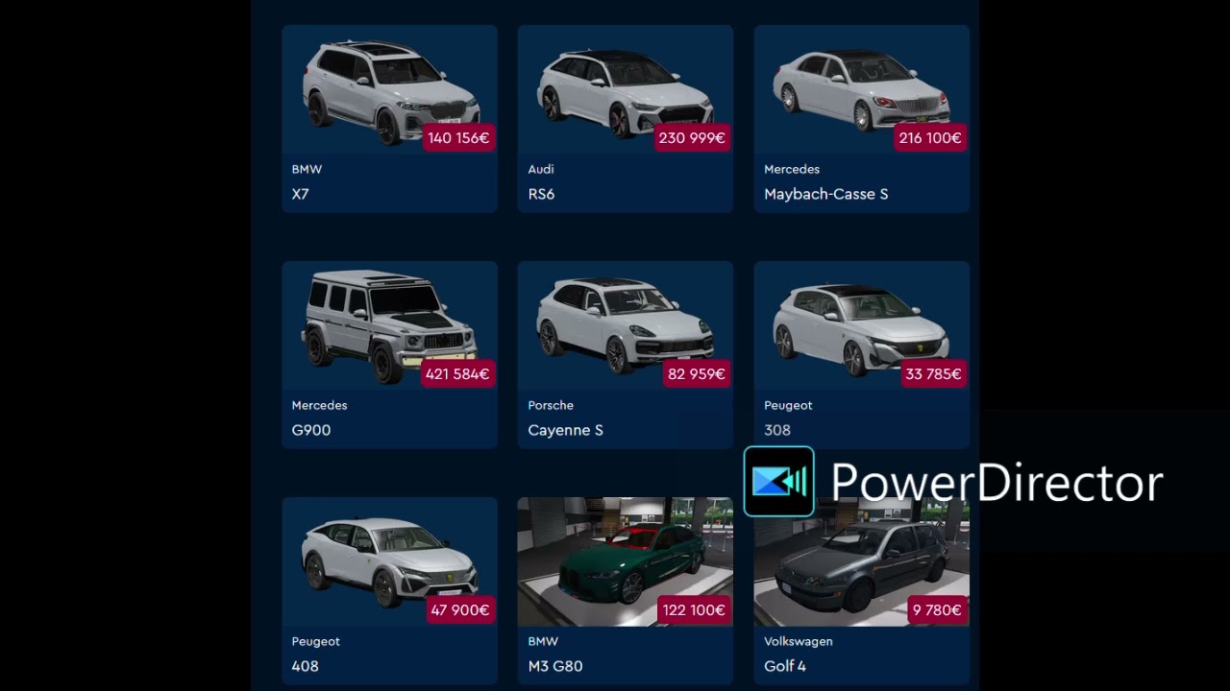The image size is (1230, 691).
Task: Click the PowerDirector logo icon
Action: coord(779,482)
